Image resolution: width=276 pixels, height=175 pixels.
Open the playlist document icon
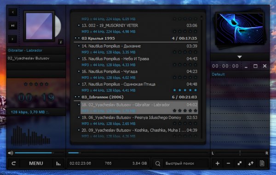262,163
